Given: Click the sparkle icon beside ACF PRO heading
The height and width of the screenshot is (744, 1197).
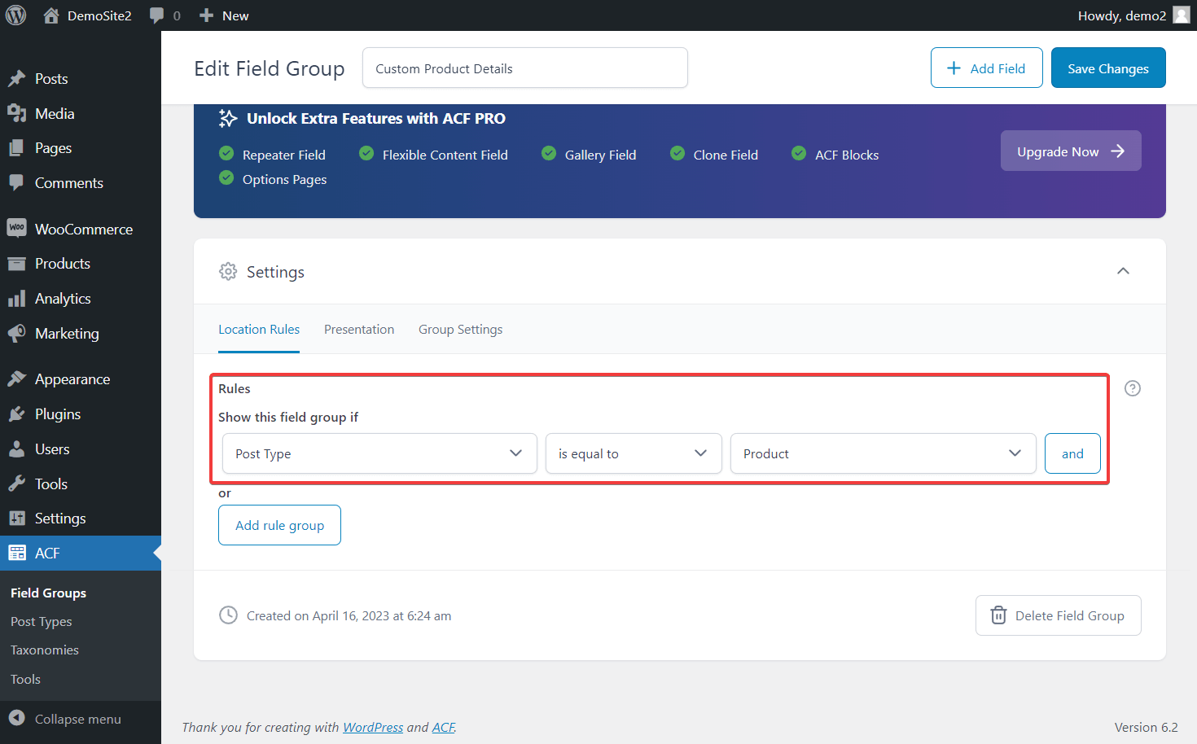Looking at the screenshot, I should tap(228, 119).
